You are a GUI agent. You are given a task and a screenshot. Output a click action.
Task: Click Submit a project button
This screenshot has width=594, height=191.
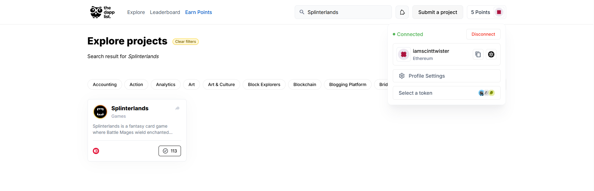point(438,12)
